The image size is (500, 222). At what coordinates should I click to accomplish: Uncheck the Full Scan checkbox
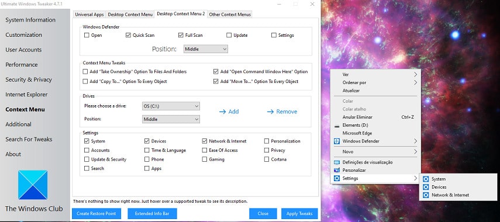point(181,36)
